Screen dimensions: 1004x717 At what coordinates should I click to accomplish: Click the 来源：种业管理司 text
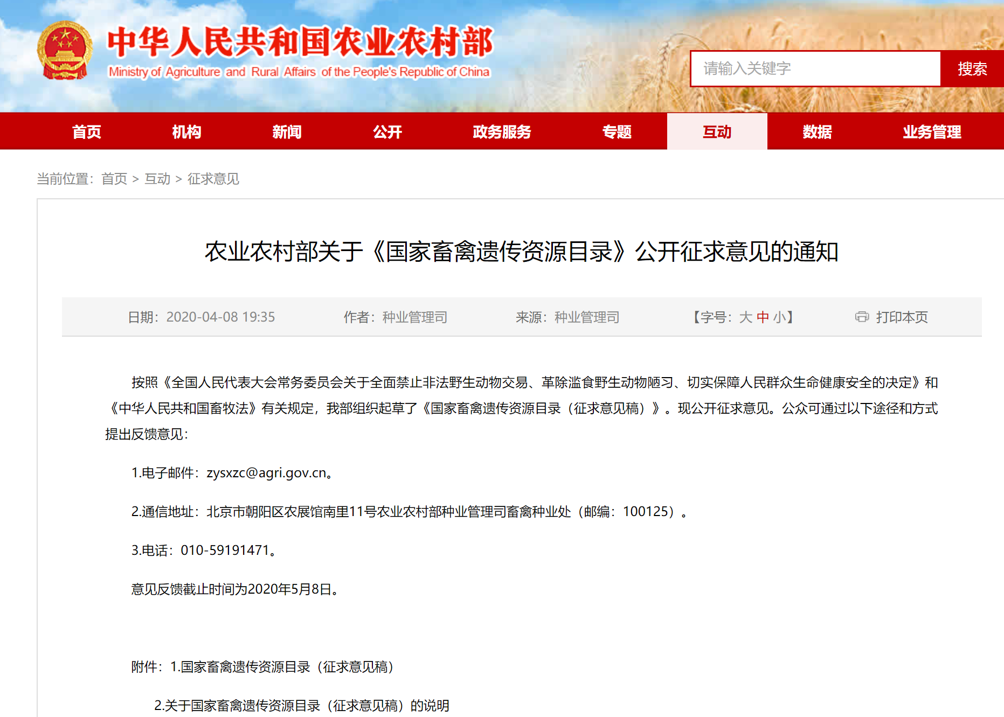coord(567,317)
